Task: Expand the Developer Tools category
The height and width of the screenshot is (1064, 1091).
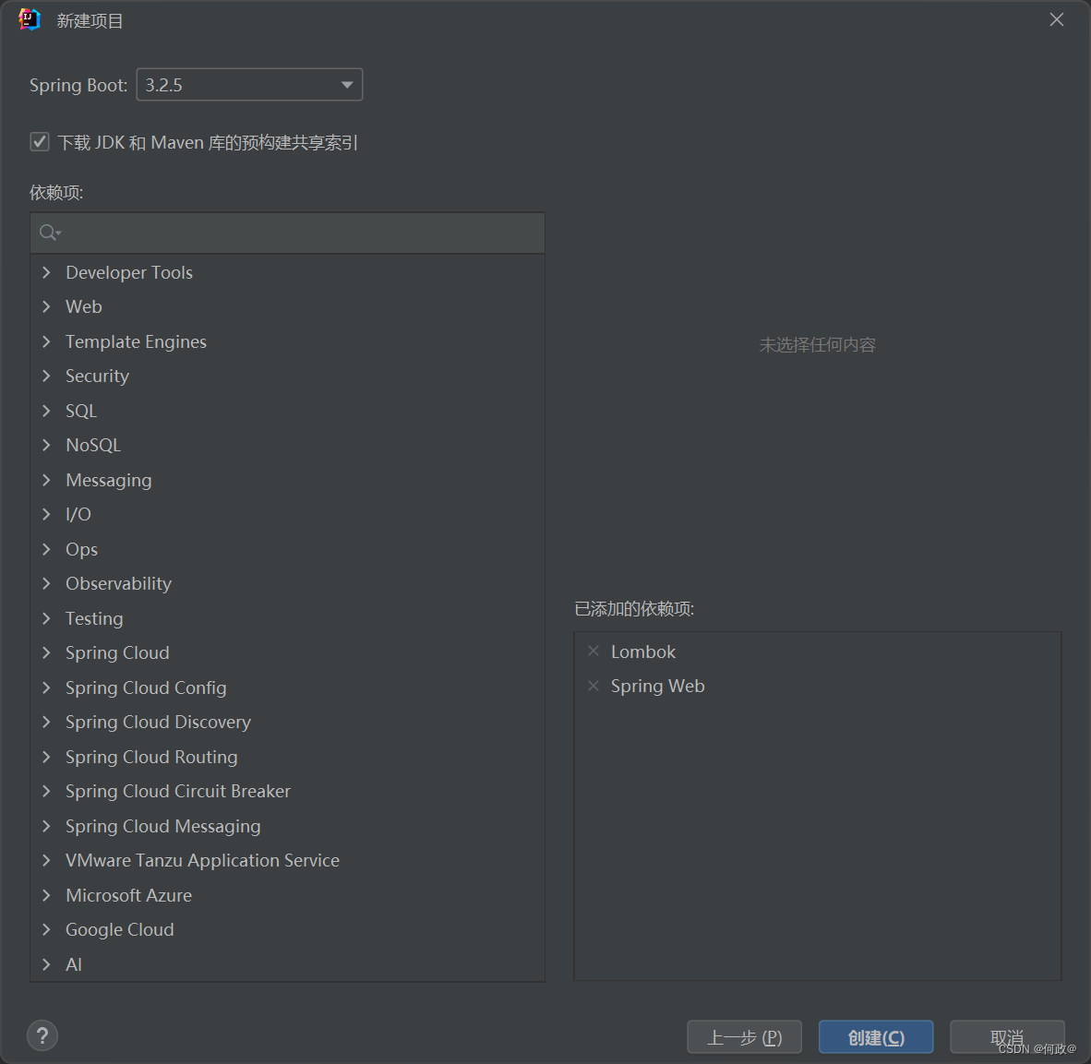Action: pyautogui.click(x=47, y=272)
